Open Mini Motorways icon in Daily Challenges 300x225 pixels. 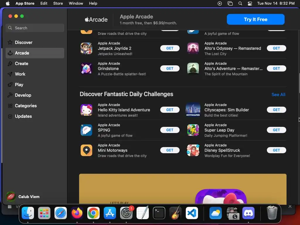(86, 150)
